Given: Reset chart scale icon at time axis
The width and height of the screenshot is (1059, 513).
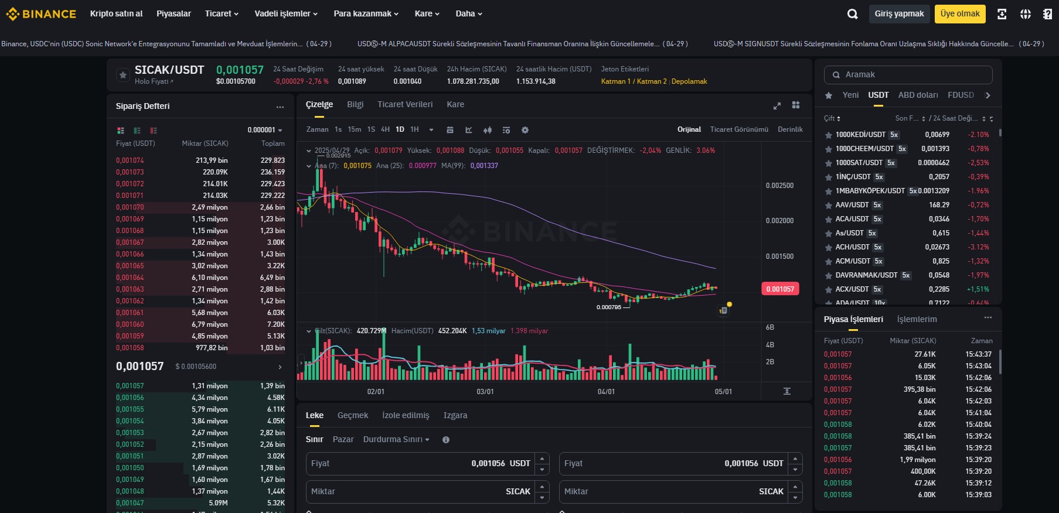Looking at the screenshot, I should click(787, 391).
